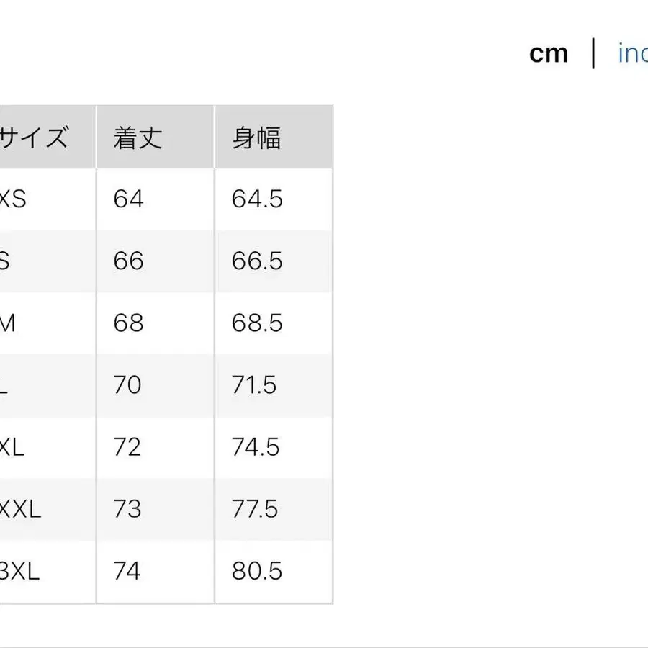The height and width of the screenshot is (648, 648).
Task: Switch measurement units to inches
Action: pos(634,53)
